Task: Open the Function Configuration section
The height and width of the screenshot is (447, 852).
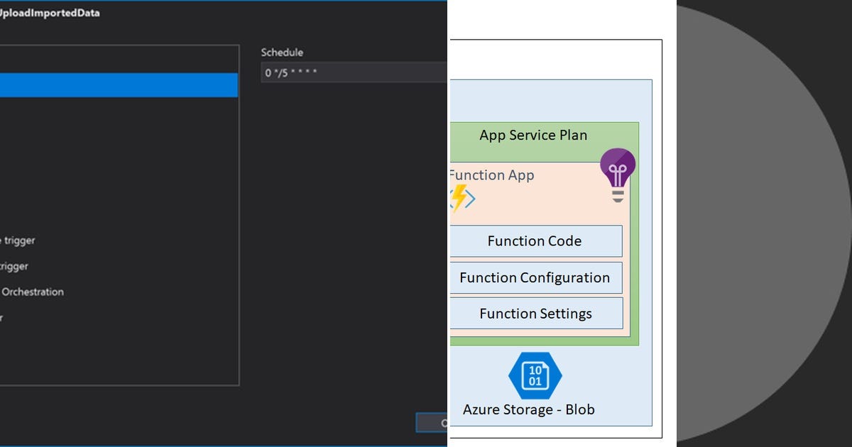Action: pos(535,277)
